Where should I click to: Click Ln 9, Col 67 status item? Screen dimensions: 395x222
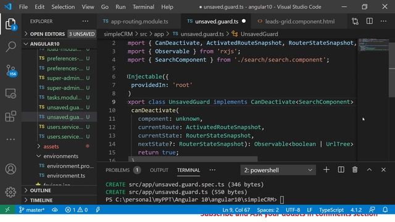[236, 210]
